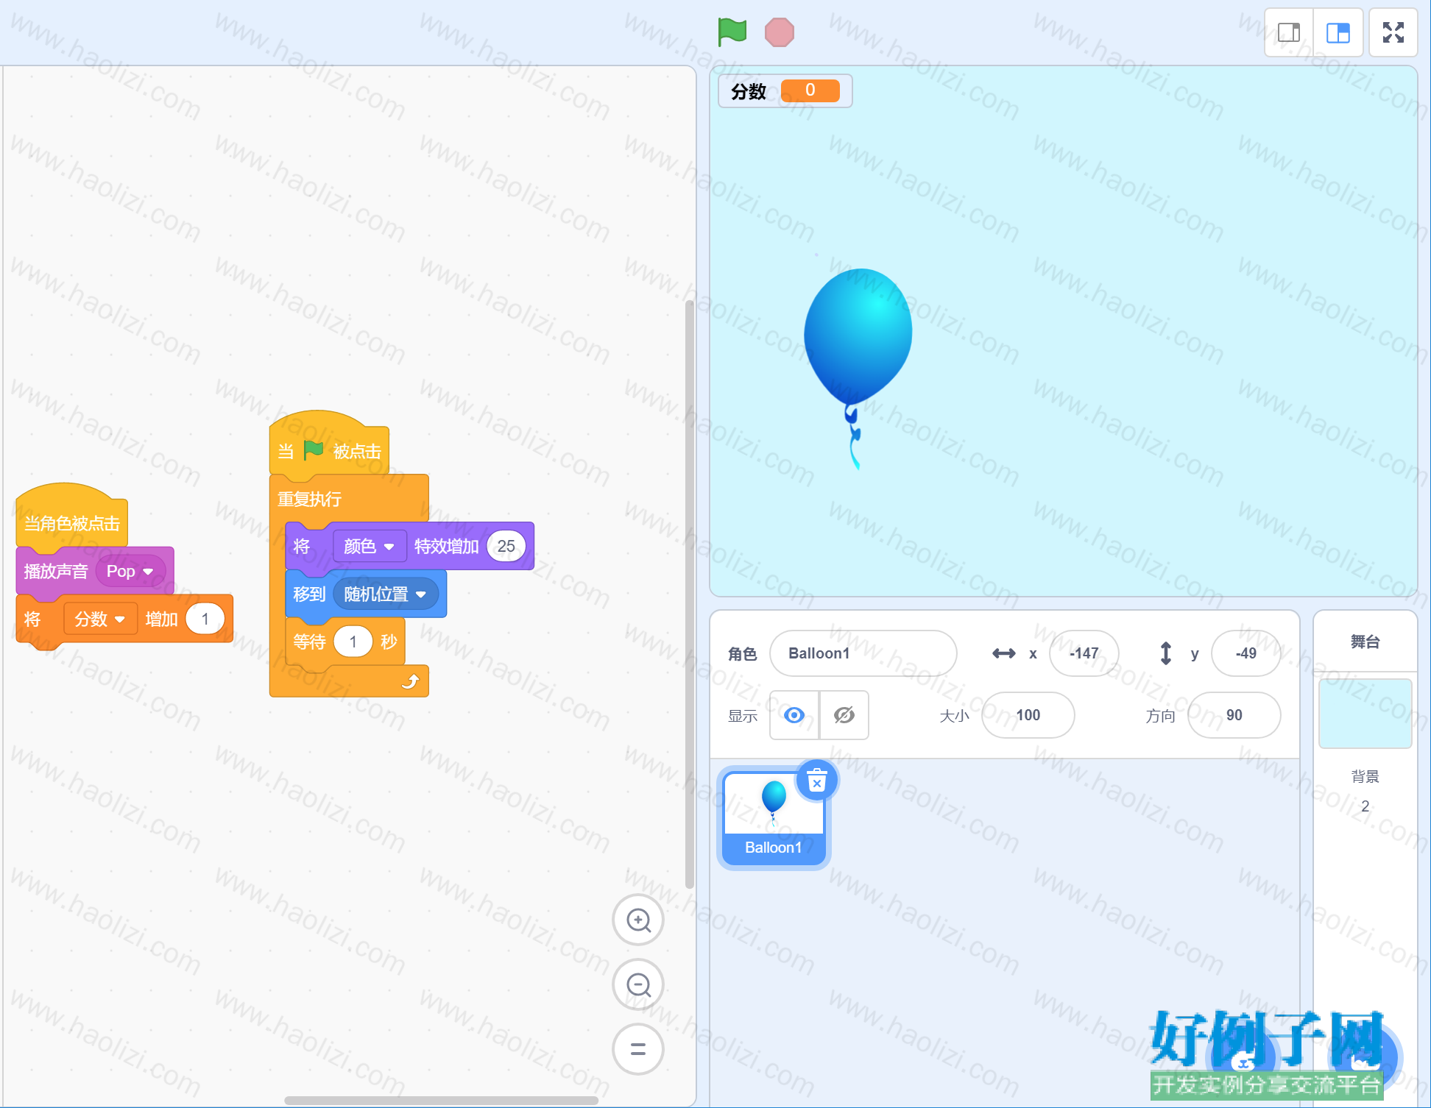Image resolution: width=1431 pixels, height=1108 pixels.
Task: Switch to large stage layout
Action: pyautogui.click(x=1338, y=32)
